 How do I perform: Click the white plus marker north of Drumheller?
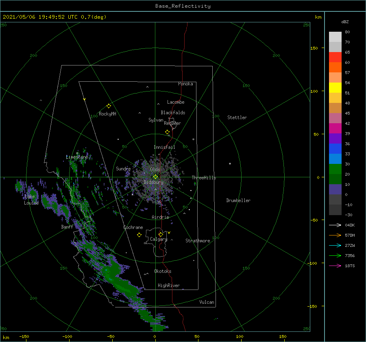(x=230, y=163)
